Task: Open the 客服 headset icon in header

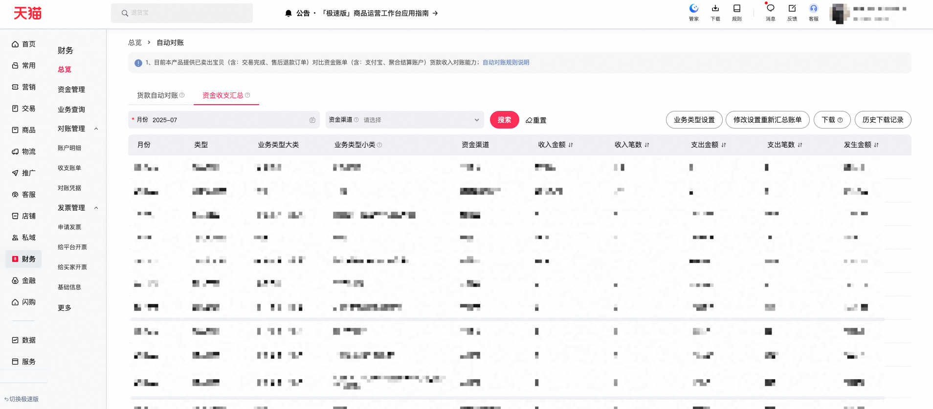Action: coord(813,13)
